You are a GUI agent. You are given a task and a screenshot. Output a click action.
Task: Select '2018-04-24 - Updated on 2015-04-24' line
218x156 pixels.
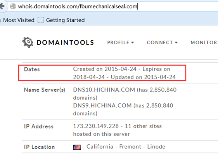(x=125, y=77)
